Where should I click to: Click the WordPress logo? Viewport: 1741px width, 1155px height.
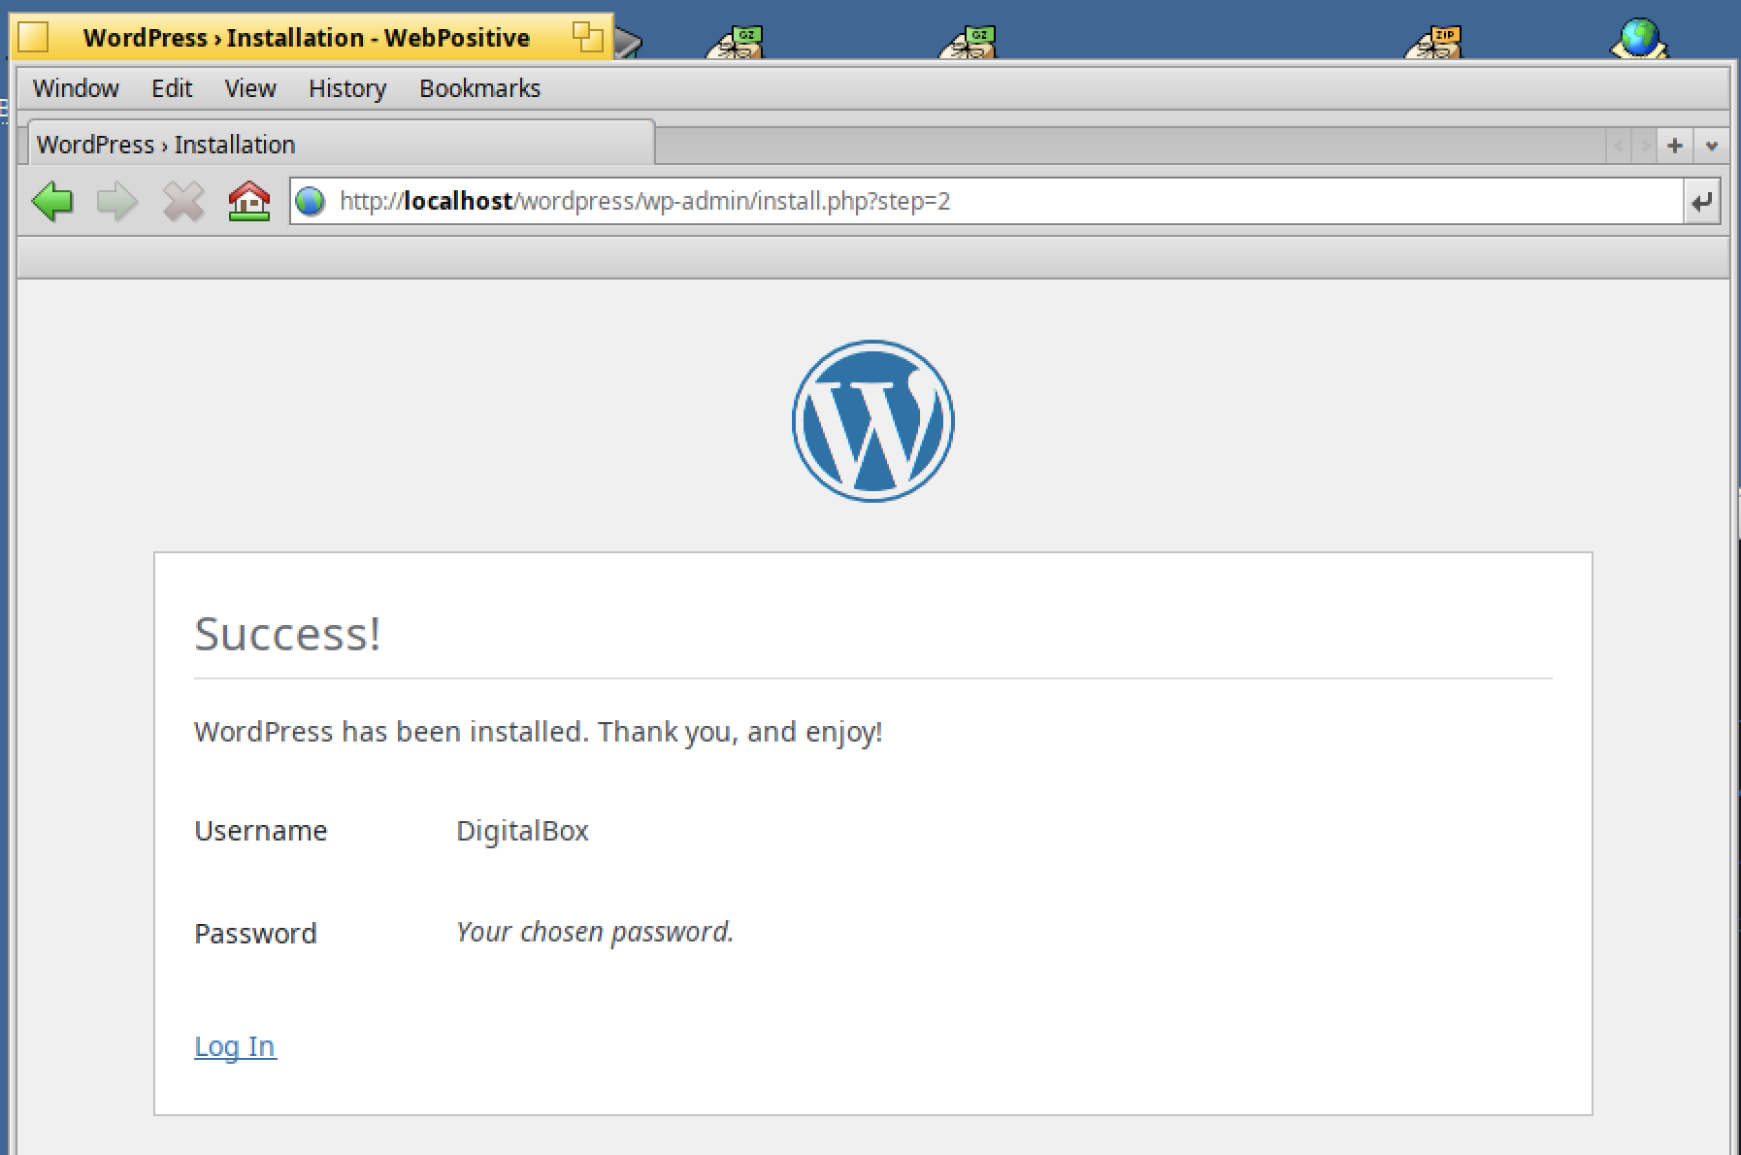point(872,420)
